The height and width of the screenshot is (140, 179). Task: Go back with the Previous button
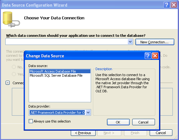click(83, 133)
